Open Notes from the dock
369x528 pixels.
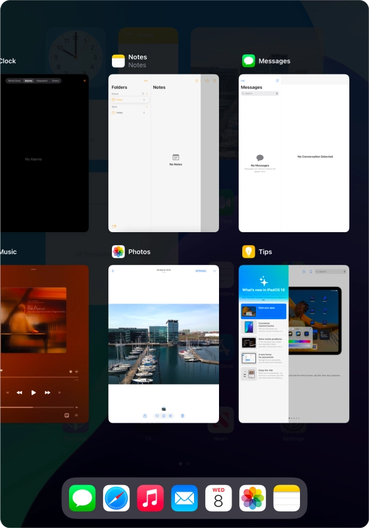tap(286, 498)
